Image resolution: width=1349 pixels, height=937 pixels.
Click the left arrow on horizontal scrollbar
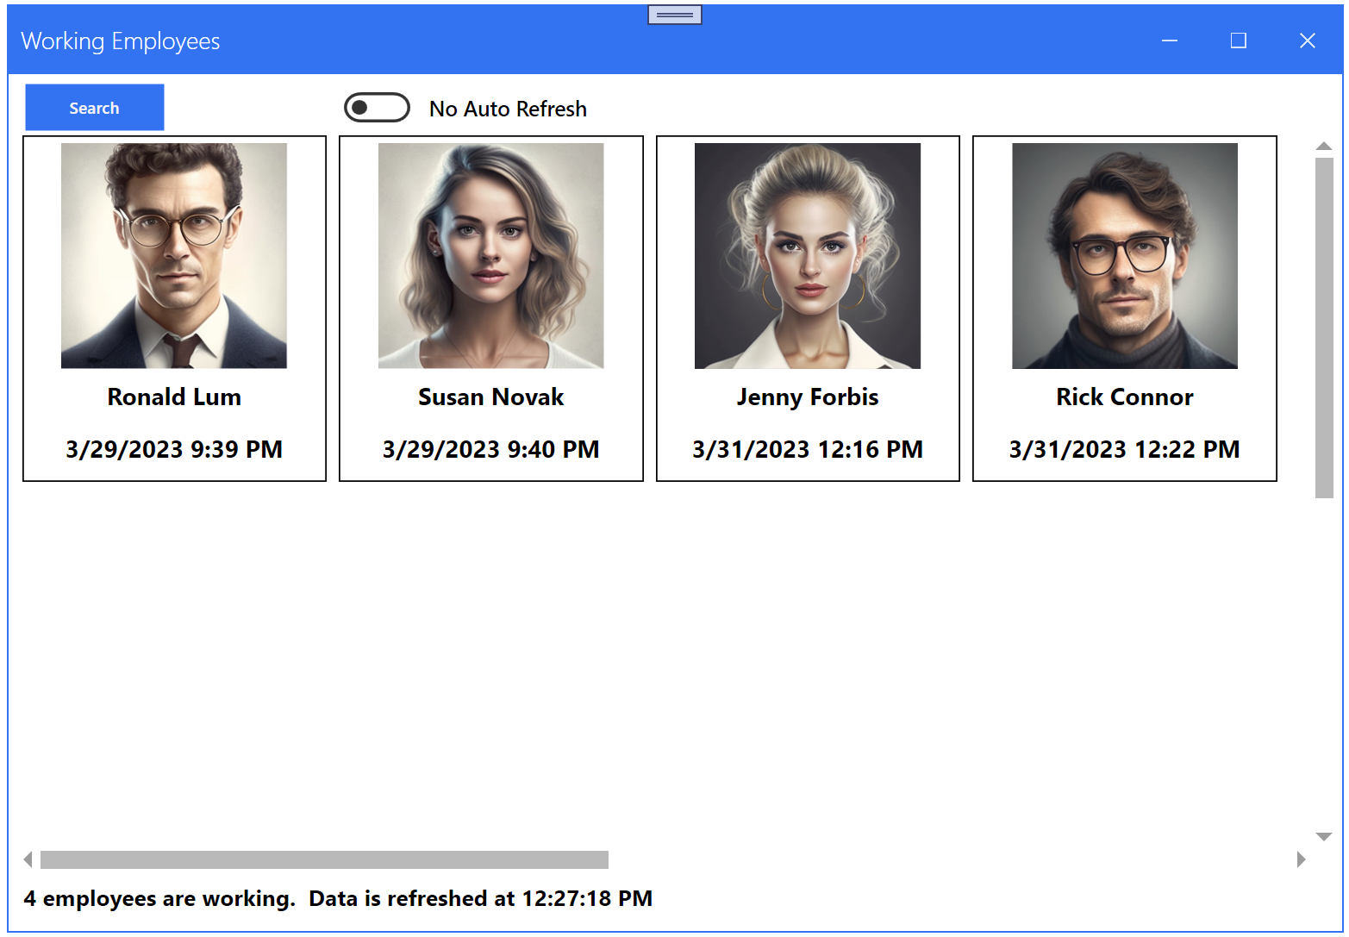(27, 859)
